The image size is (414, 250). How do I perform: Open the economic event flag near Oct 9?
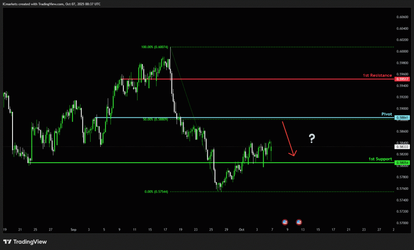pos(285,222)
